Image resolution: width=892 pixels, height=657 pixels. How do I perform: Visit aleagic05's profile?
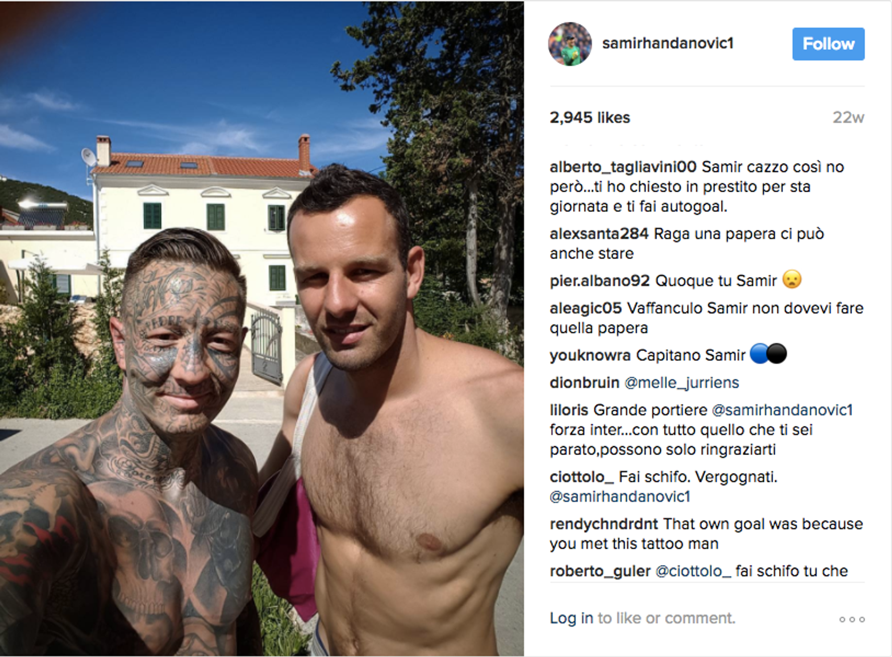585,308
